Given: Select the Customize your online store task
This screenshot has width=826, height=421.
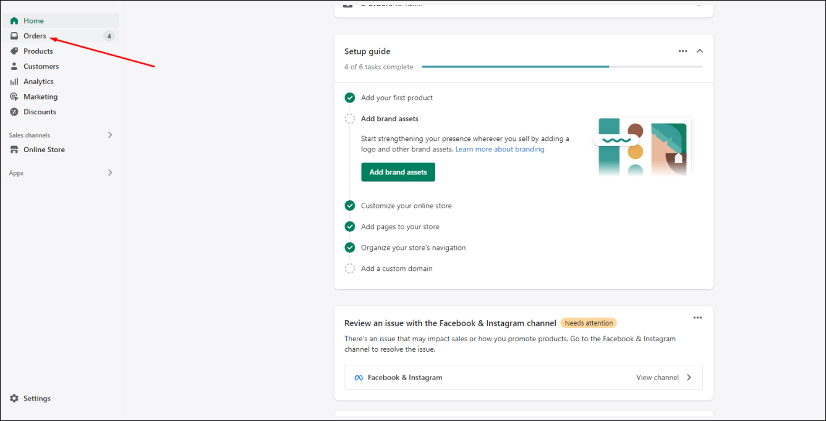Looking at the screenshot, I should click(406, 206).
